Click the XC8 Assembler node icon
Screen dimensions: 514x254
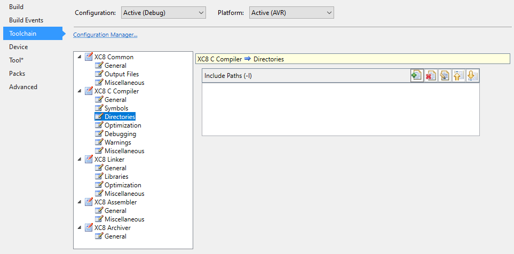point(89,202)
